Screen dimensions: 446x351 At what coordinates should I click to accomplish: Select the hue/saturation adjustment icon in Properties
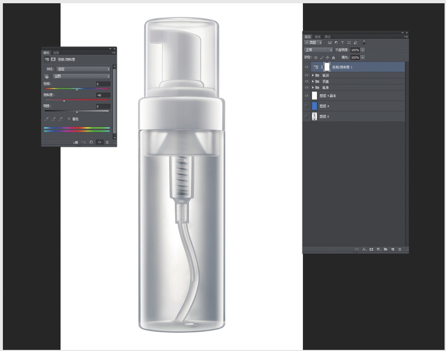[47, 59]
